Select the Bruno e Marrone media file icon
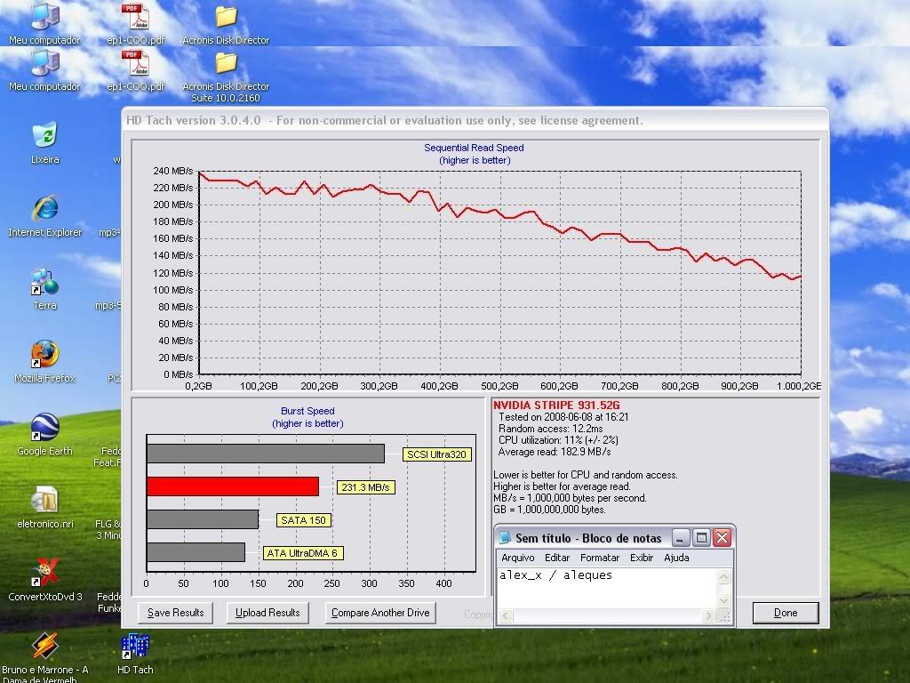 [x=44, y=647]
